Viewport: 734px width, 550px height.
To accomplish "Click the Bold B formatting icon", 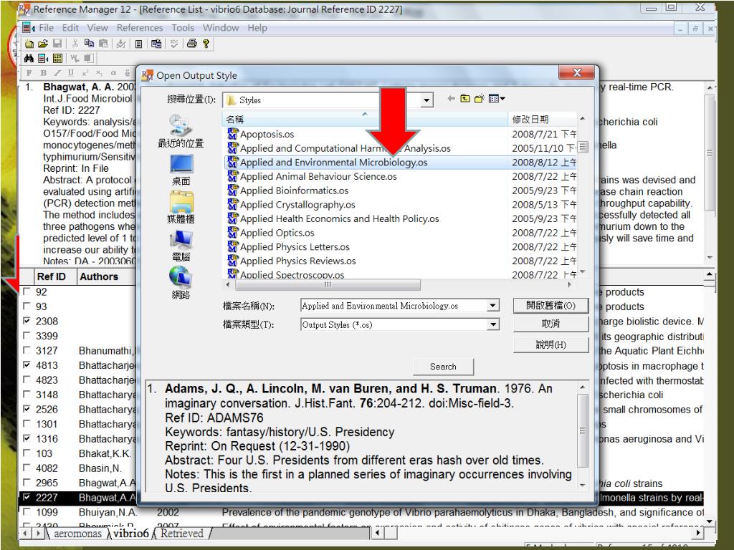I will 43,73.
